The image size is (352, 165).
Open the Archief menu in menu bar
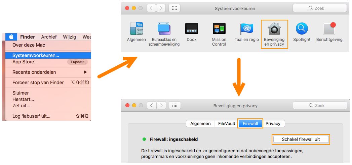pyautogui.click(x=49, y=37)
